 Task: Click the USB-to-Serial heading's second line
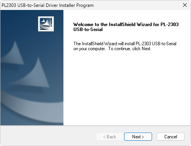88,30
